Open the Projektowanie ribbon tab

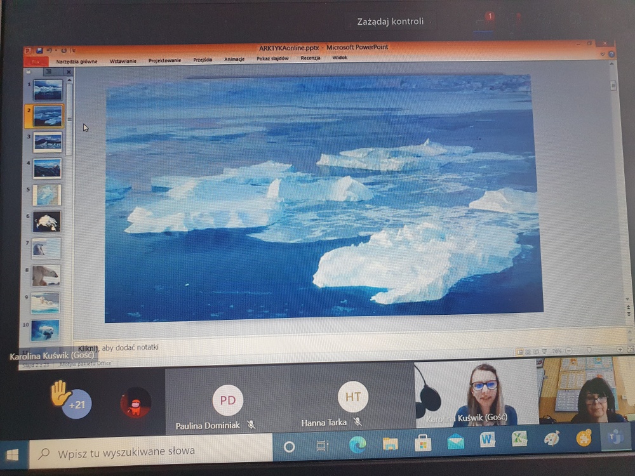coord(164,60)
